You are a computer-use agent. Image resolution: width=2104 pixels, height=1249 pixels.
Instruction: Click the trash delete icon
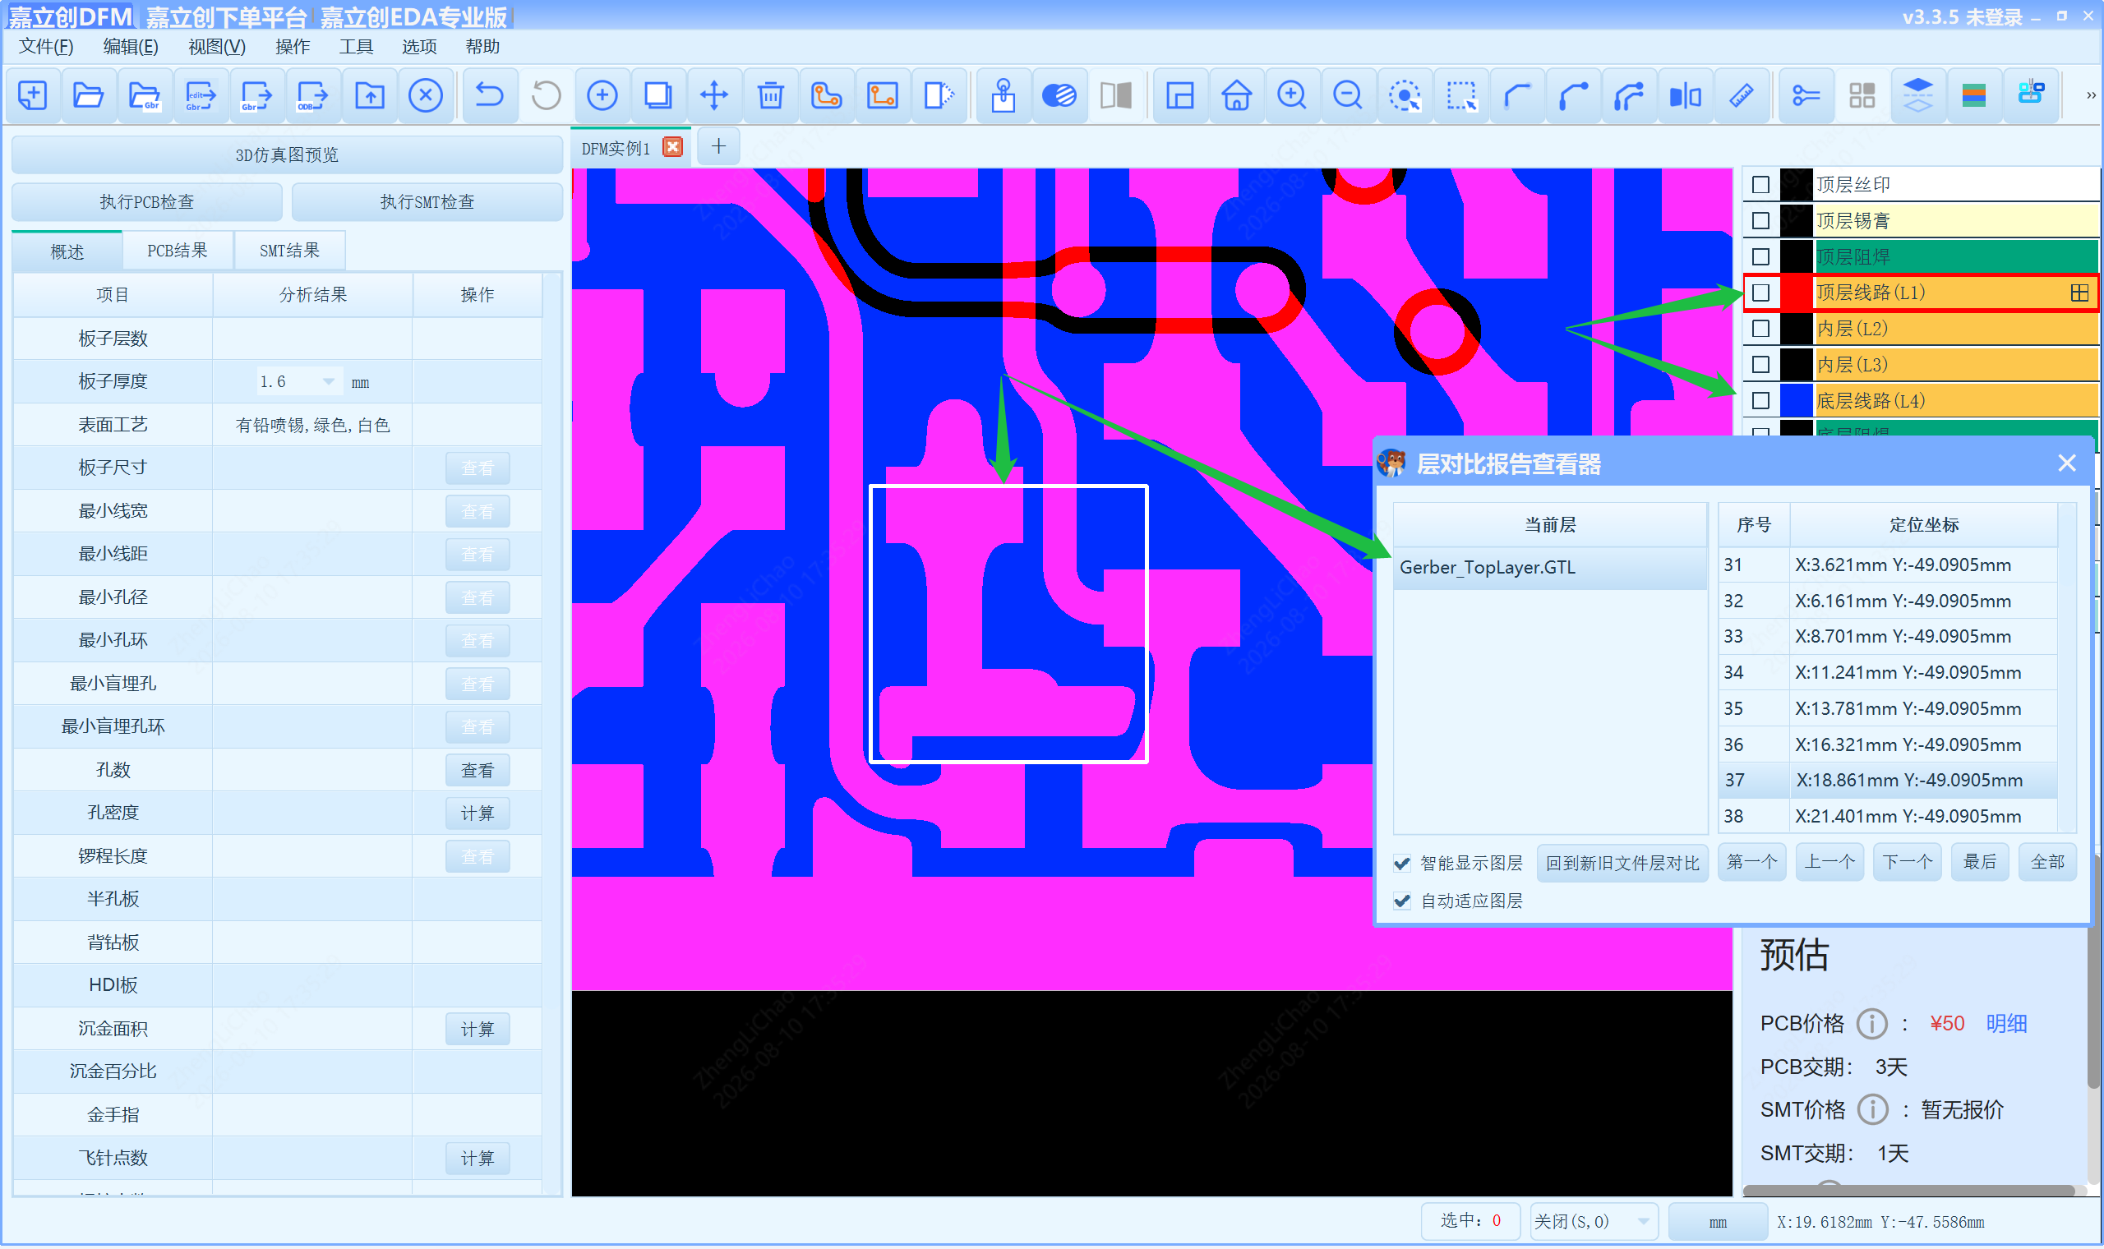pyautogui.click(x=770, y=95)
